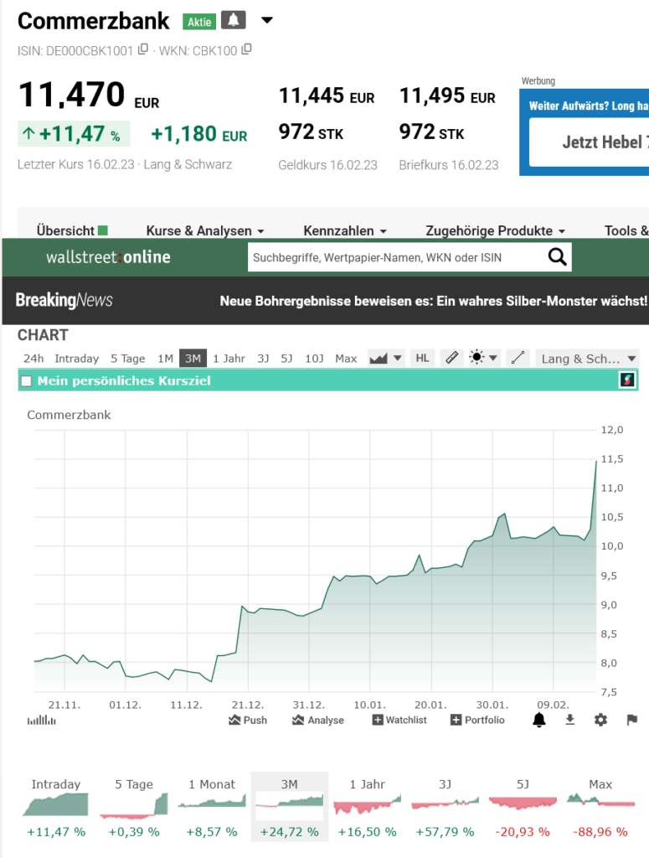
Task: Open the Lang & Schwarz exchange dropdown
Action: click(x=587, y=358)
